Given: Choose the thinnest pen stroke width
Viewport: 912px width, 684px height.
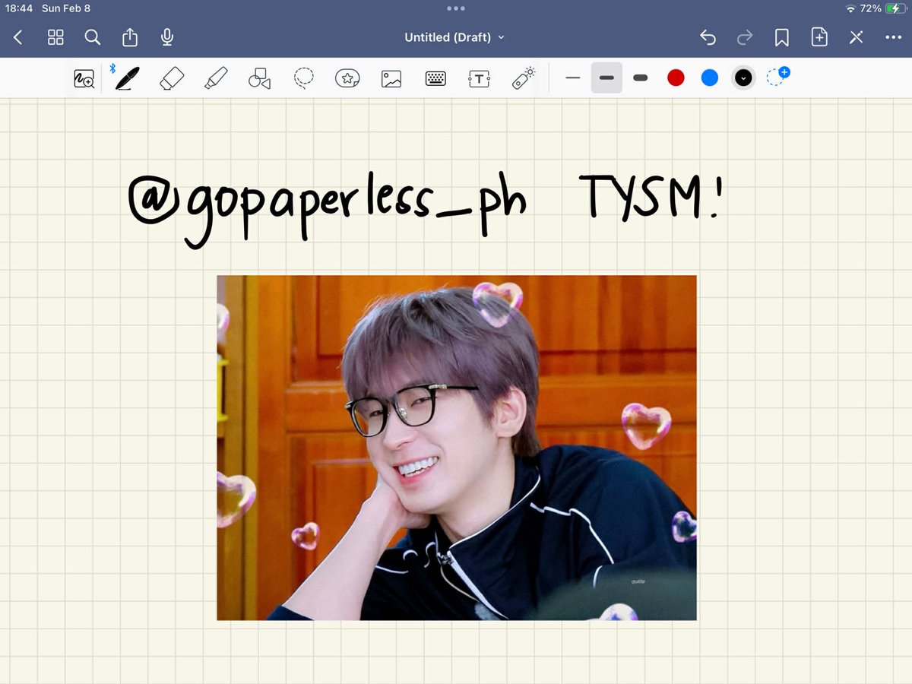Looking at the screenshot, I should 573,78.
